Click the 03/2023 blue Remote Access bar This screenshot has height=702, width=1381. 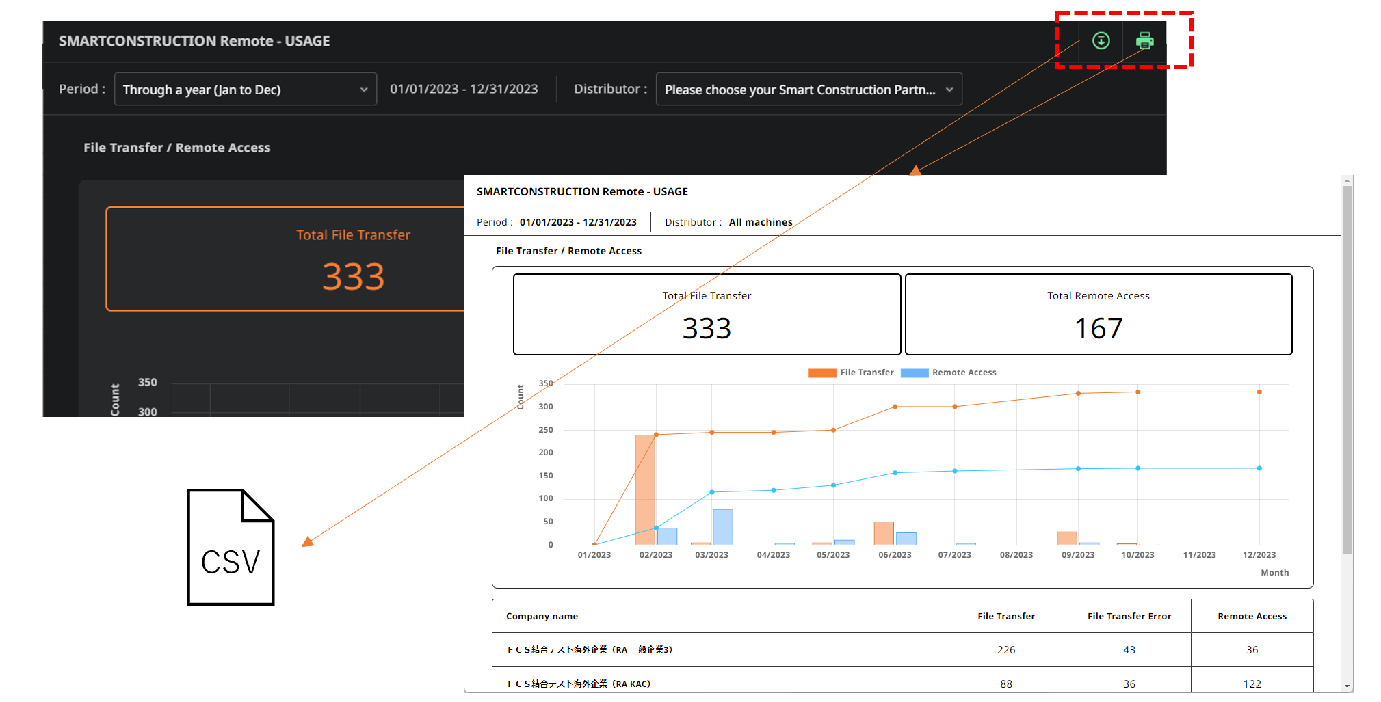[x=723, y=527]
